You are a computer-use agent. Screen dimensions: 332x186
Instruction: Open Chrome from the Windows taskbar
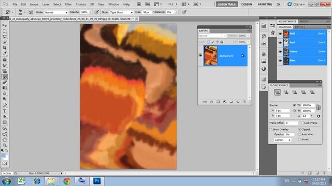point(67,181)
